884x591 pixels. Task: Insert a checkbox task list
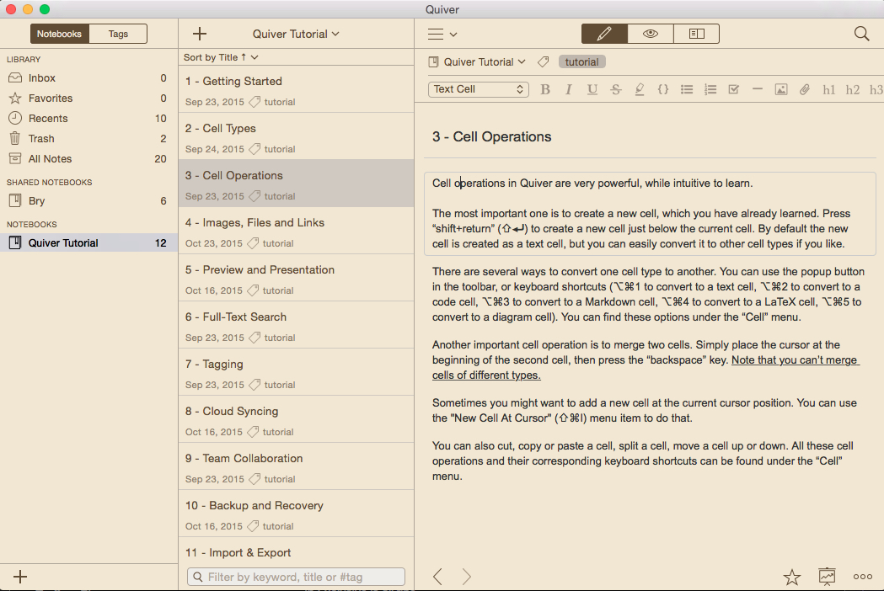click(733, 89)
